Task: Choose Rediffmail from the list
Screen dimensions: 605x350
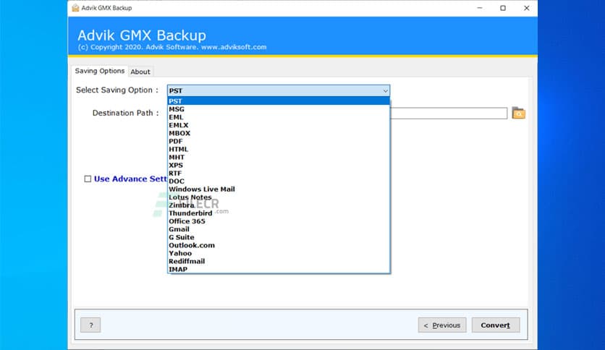Action: (x=279, y=261)
